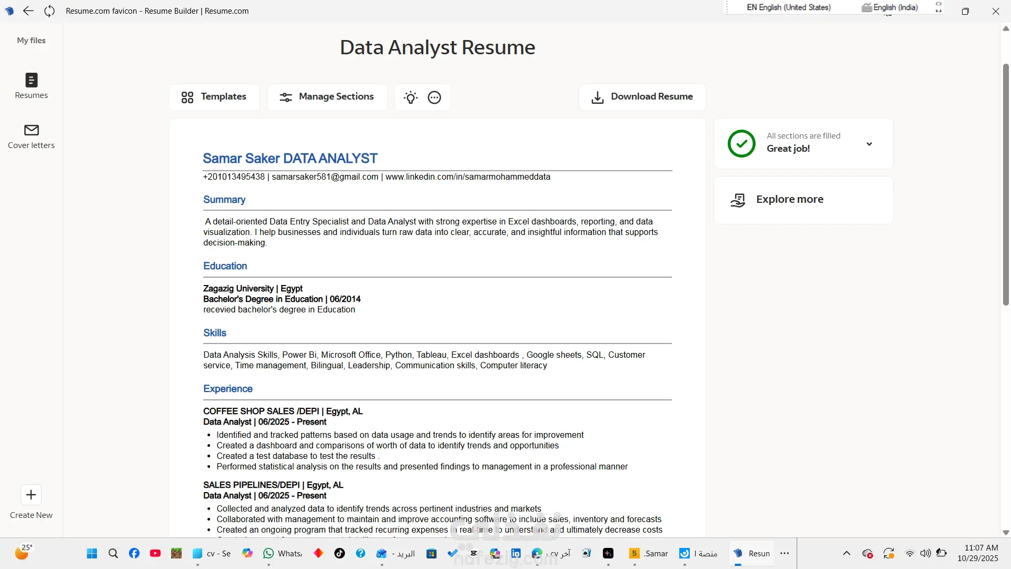Click the browser back arrow

click(x=28, y=11)
